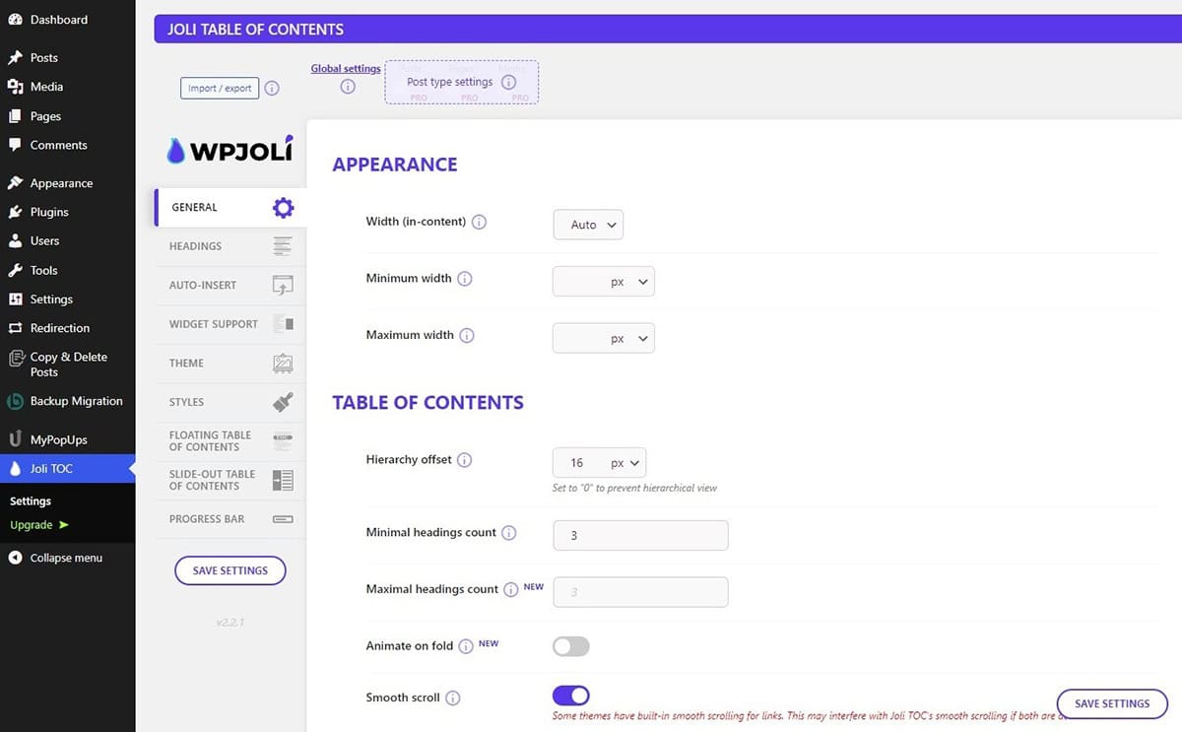The image size is (1182, 732).
Task: Open the Minimum width px unit dropdown
Action: [628, 282]
